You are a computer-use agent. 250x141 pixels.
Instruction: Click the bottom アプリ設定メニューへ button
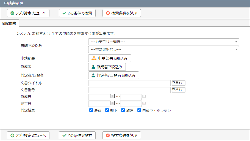point(28,135)
